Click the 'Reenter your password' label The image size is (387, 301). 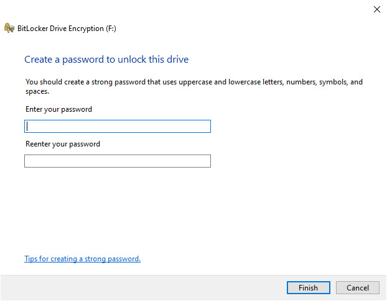[x=63, y=144]
